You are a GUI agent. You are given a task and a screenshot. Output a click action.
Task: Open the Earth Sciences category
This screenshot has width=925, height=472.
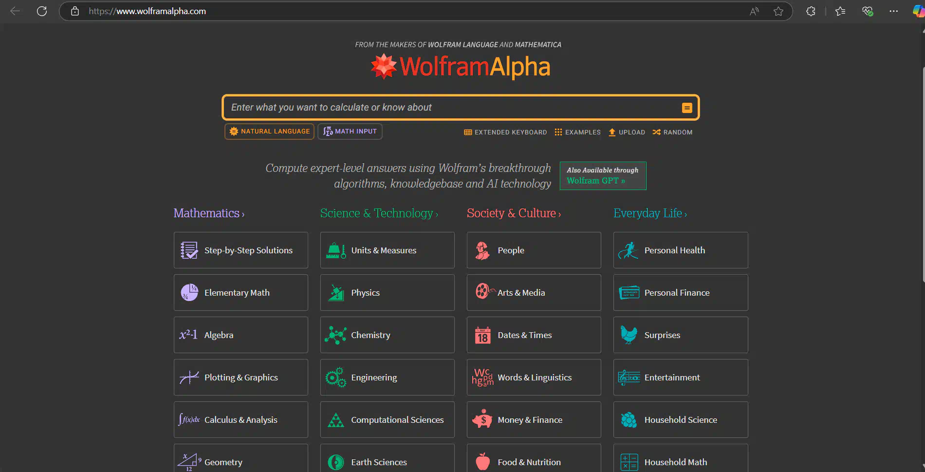[387, 458]
